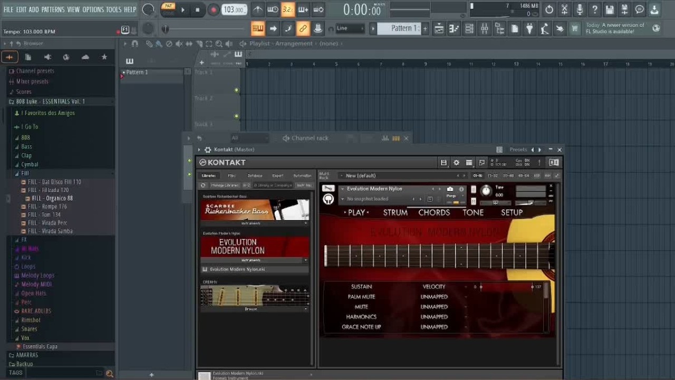Image resolution: width=675 pixels, height=380 pixels.
Task: Click Manage Libraries button
Action: [x=225, y=185]
